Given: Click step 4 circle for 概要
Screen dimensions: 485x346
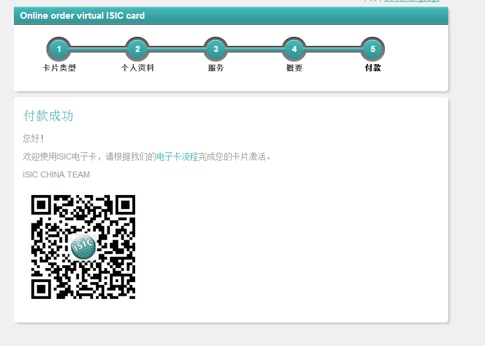Looking at the screenshot, I should click(x=294, y=49).
